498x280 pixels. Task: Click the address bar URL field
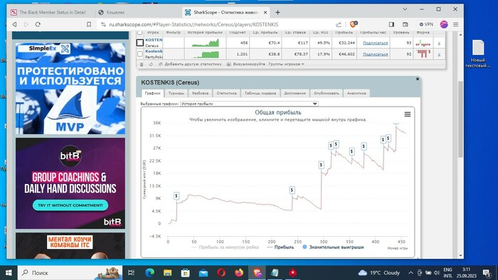(x=194, y=24)
